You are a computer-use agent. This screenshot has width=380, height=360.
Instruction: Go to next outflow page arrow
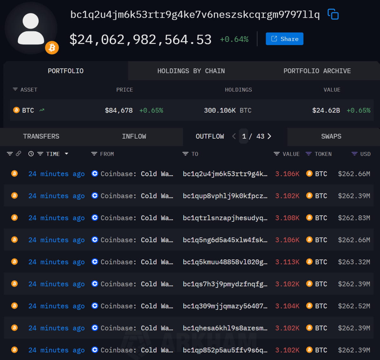[x=269, y=136]
